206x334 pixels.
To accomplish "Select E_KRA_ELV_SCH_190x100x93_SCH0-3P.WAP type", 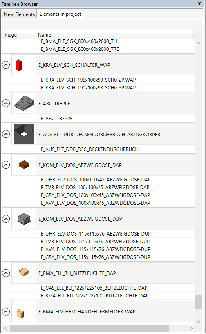I will 88,87.
